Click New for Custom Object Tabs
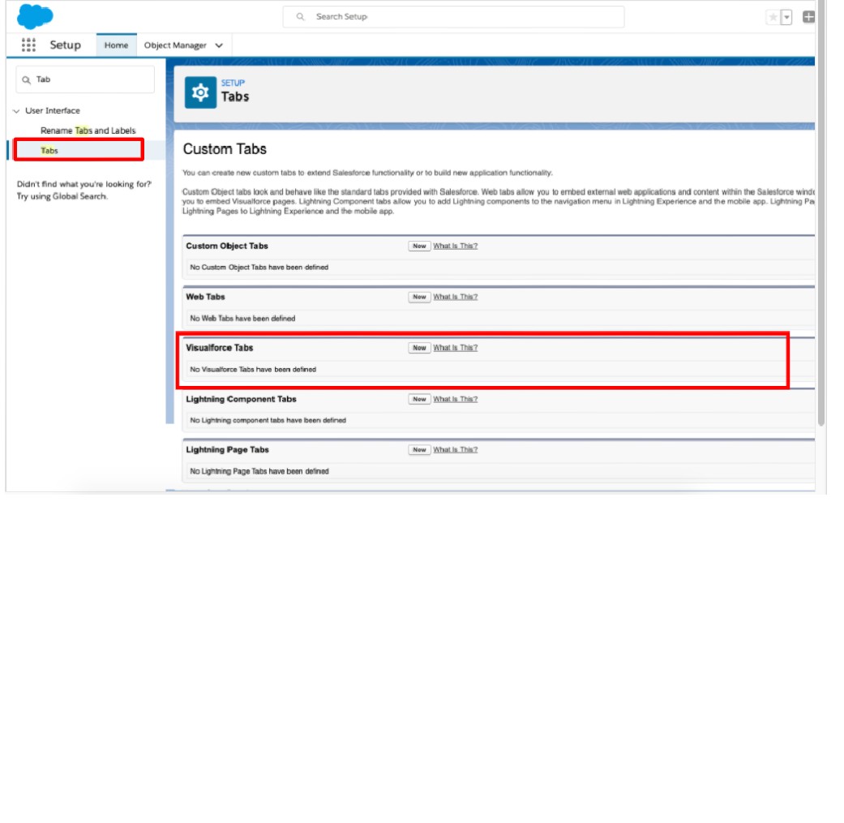 pyautogui.click(x=419, y=246)
